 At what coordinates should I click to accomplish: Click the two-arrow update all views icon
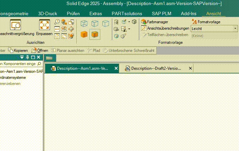coord(64,36)
